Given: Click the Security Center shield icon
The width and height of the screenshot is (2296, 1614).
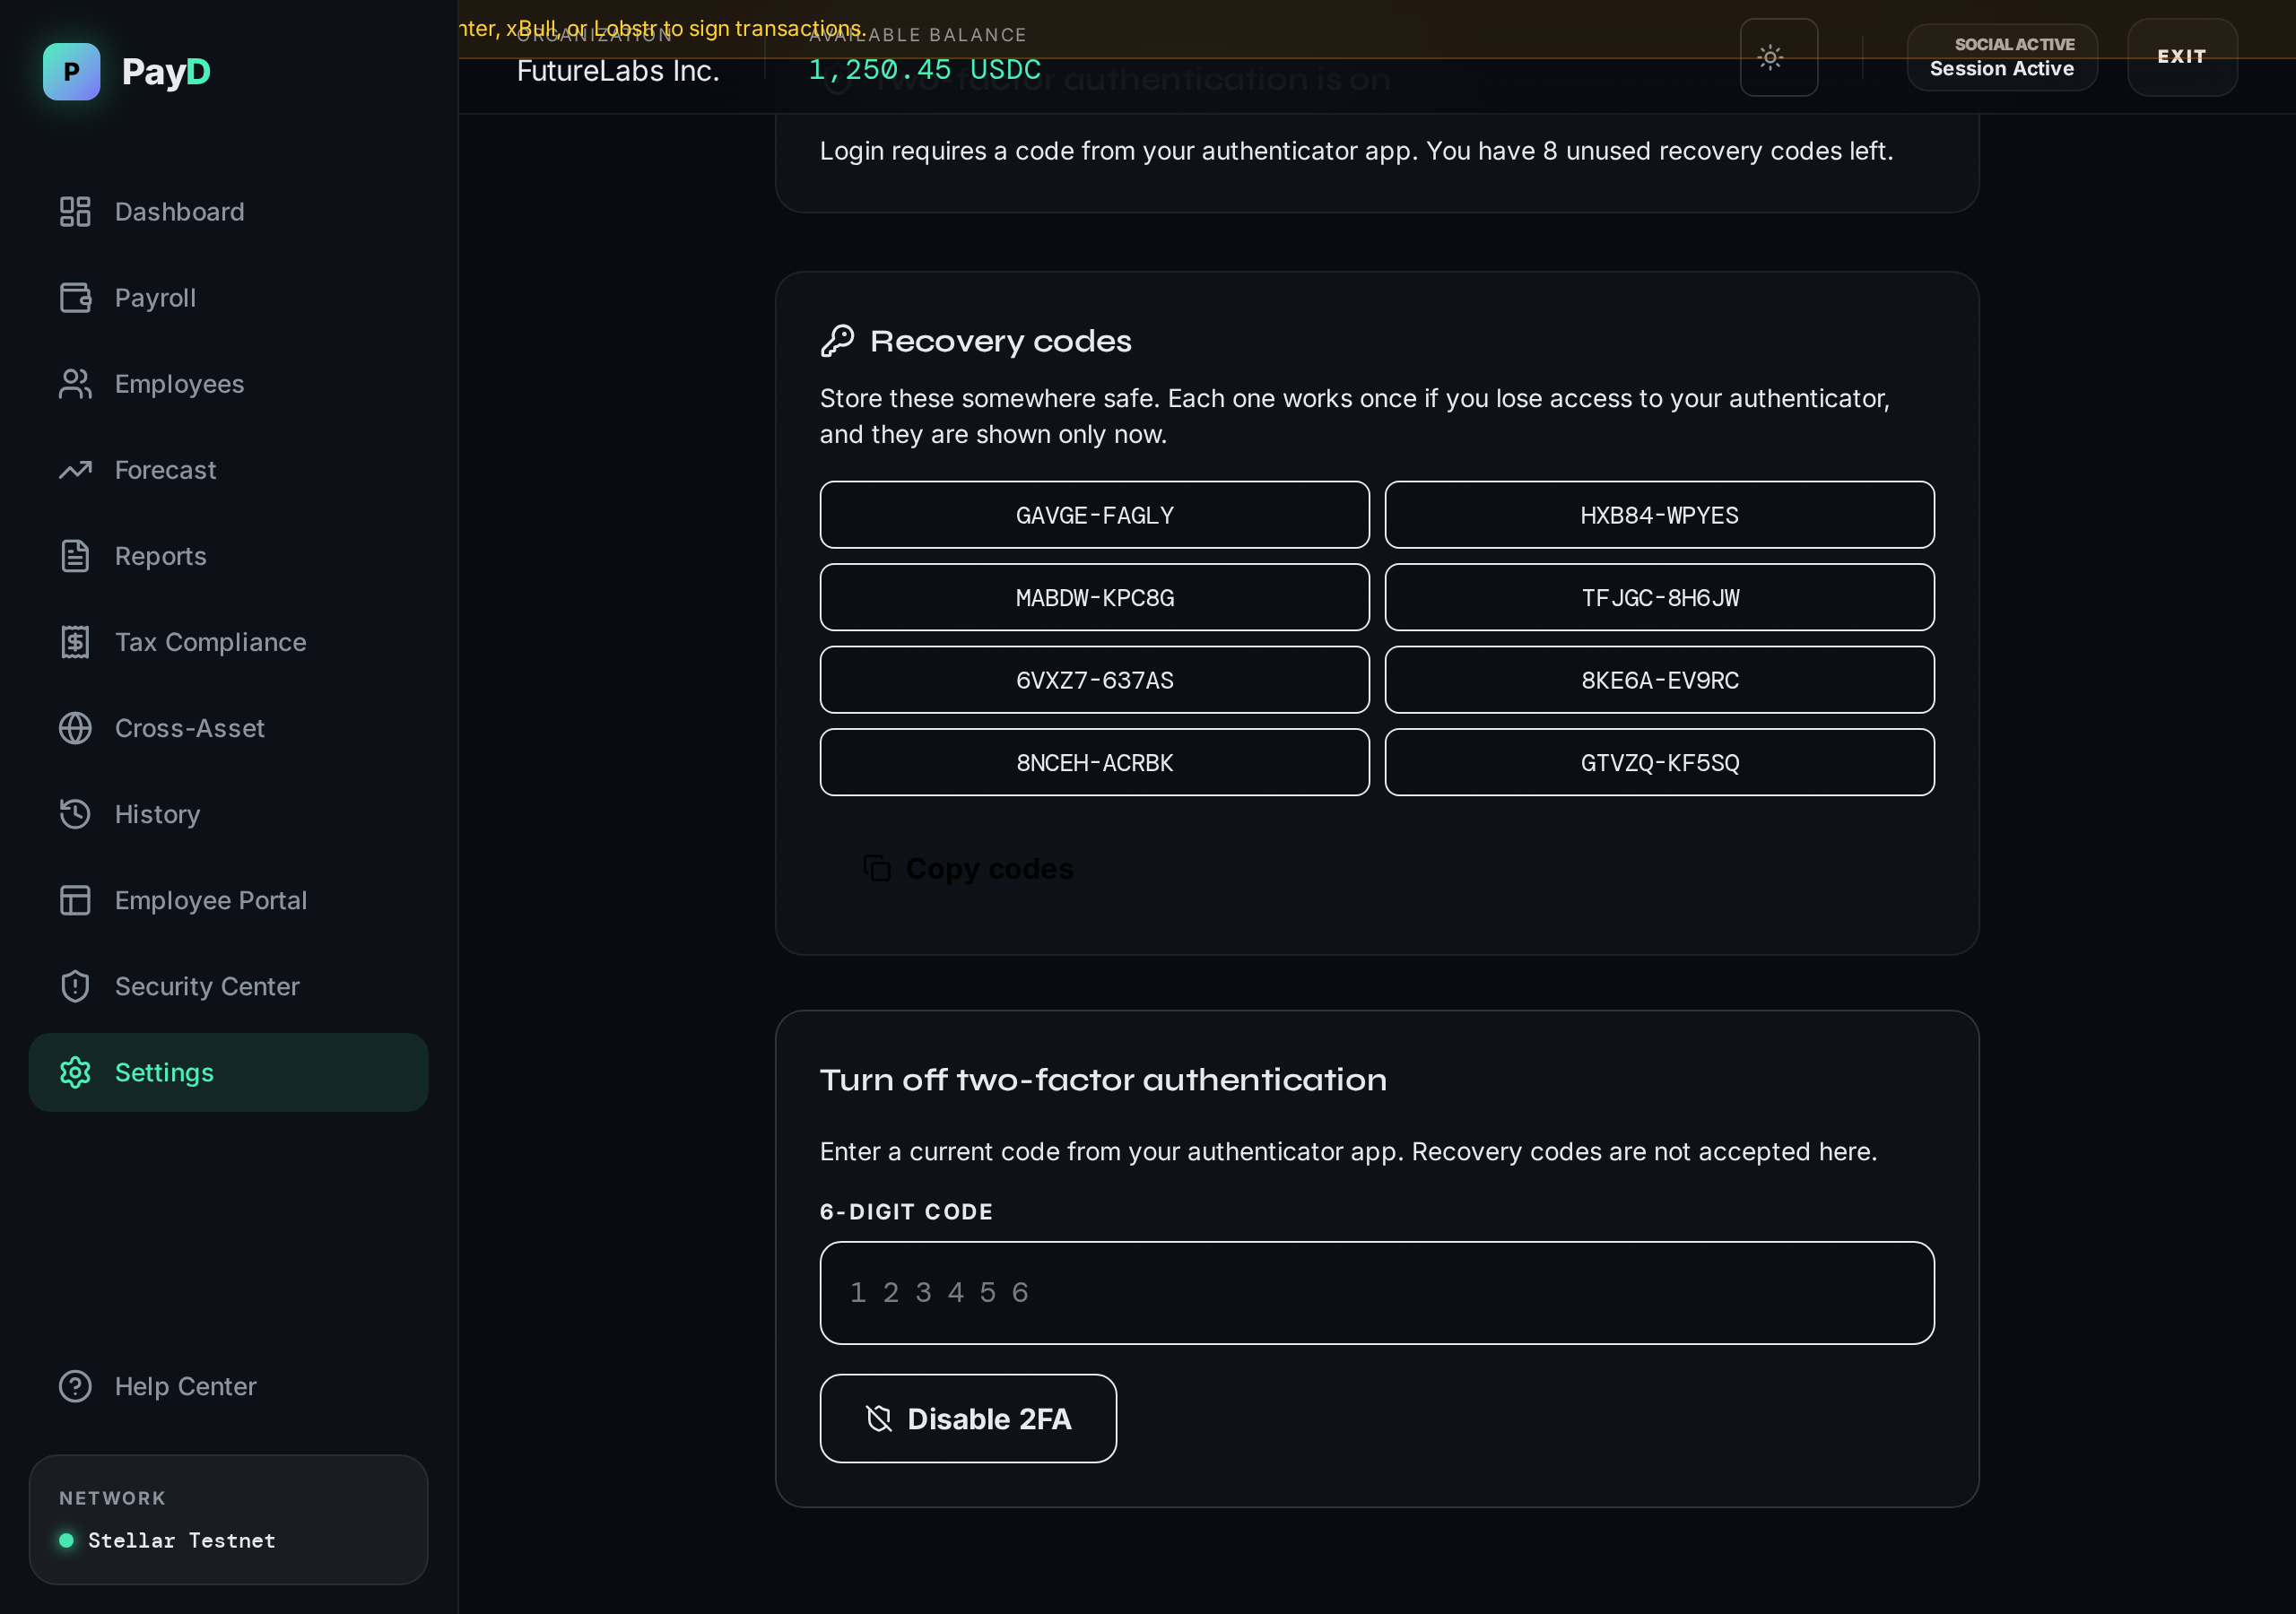Looking at the screenshot, I should (x=75, y=985).
